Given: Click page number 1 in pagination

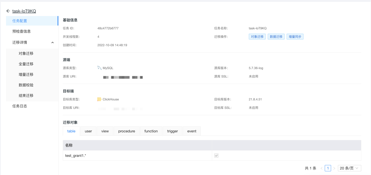Looking at the screenshot, I should 328,168.
